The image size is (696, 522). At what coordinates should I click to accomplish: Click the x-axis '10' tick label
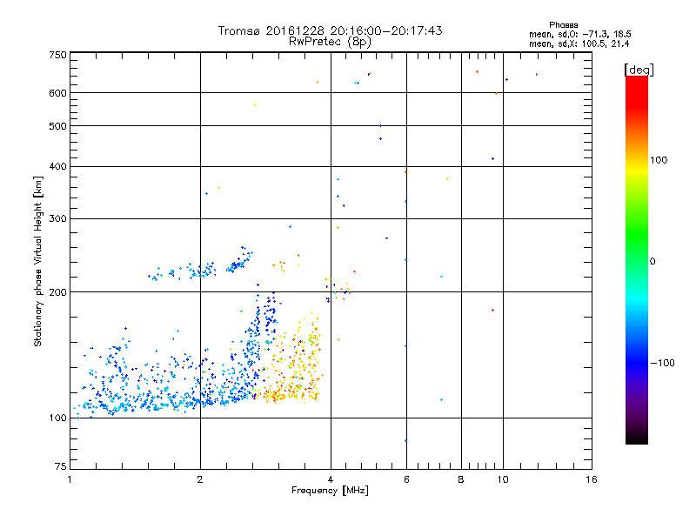503,479
